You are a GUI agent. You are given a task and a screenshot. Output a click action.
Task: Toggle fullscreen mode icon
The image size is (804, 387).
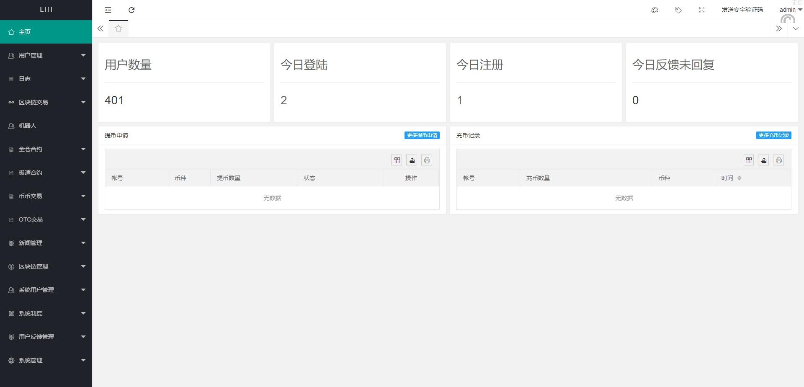pyautogui.click(x=702, y=10)
